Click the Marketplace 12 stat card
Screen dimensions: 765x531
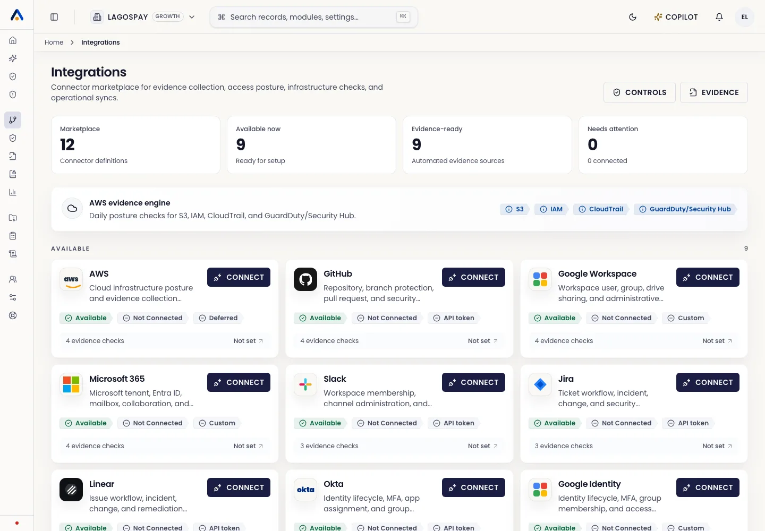(x=135, y=145)
